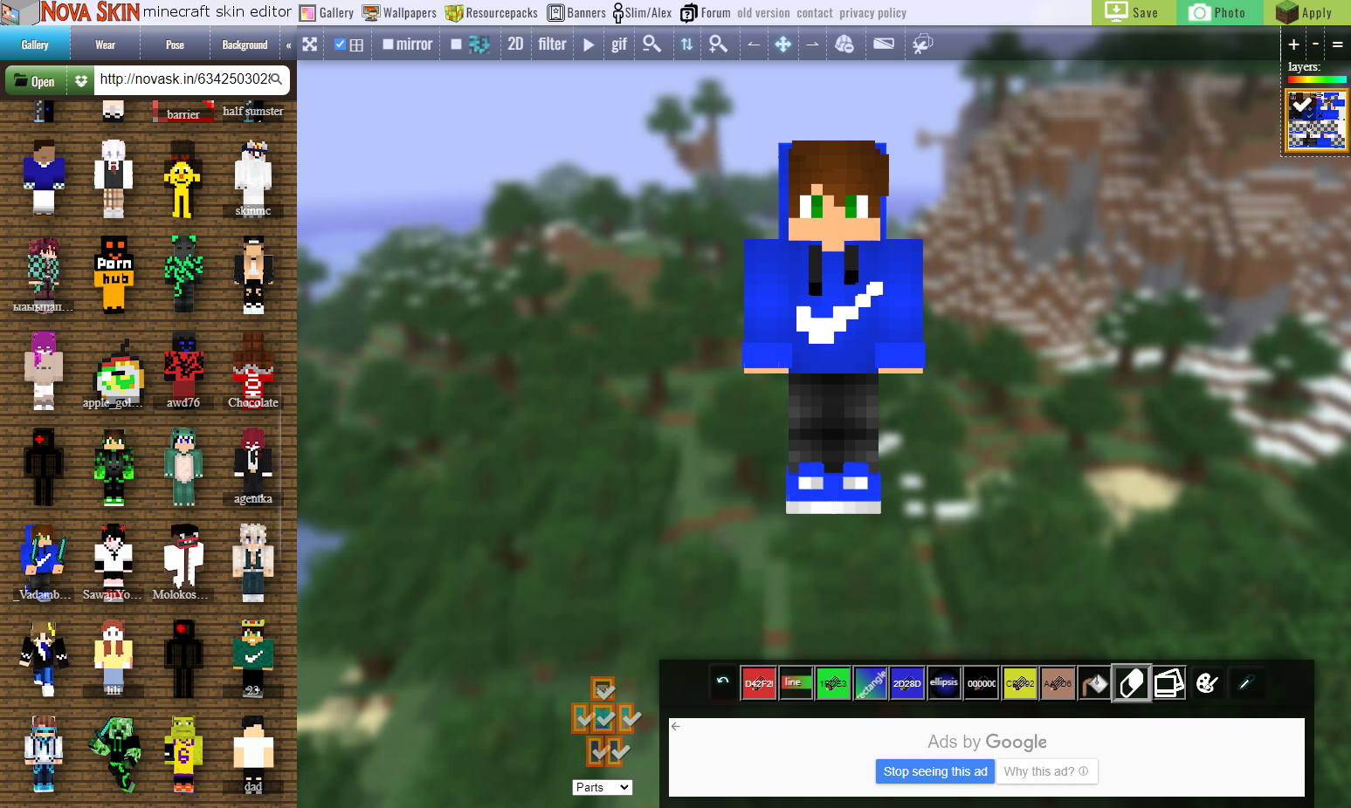This screenshot has width=1351, height=808.
Task: Click the Apply button
Action: point(1306,12)
